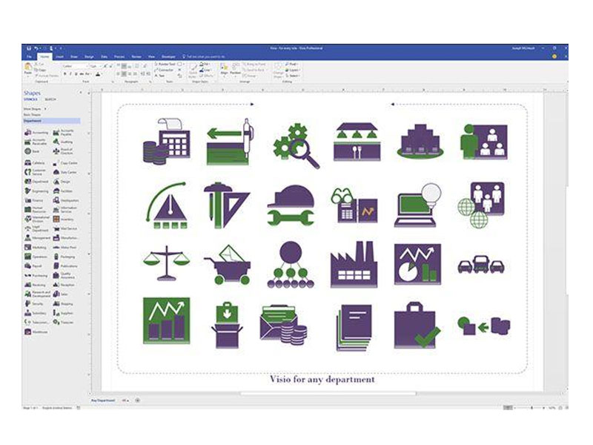Select the Warehouse stencil shape

[36, 332]
